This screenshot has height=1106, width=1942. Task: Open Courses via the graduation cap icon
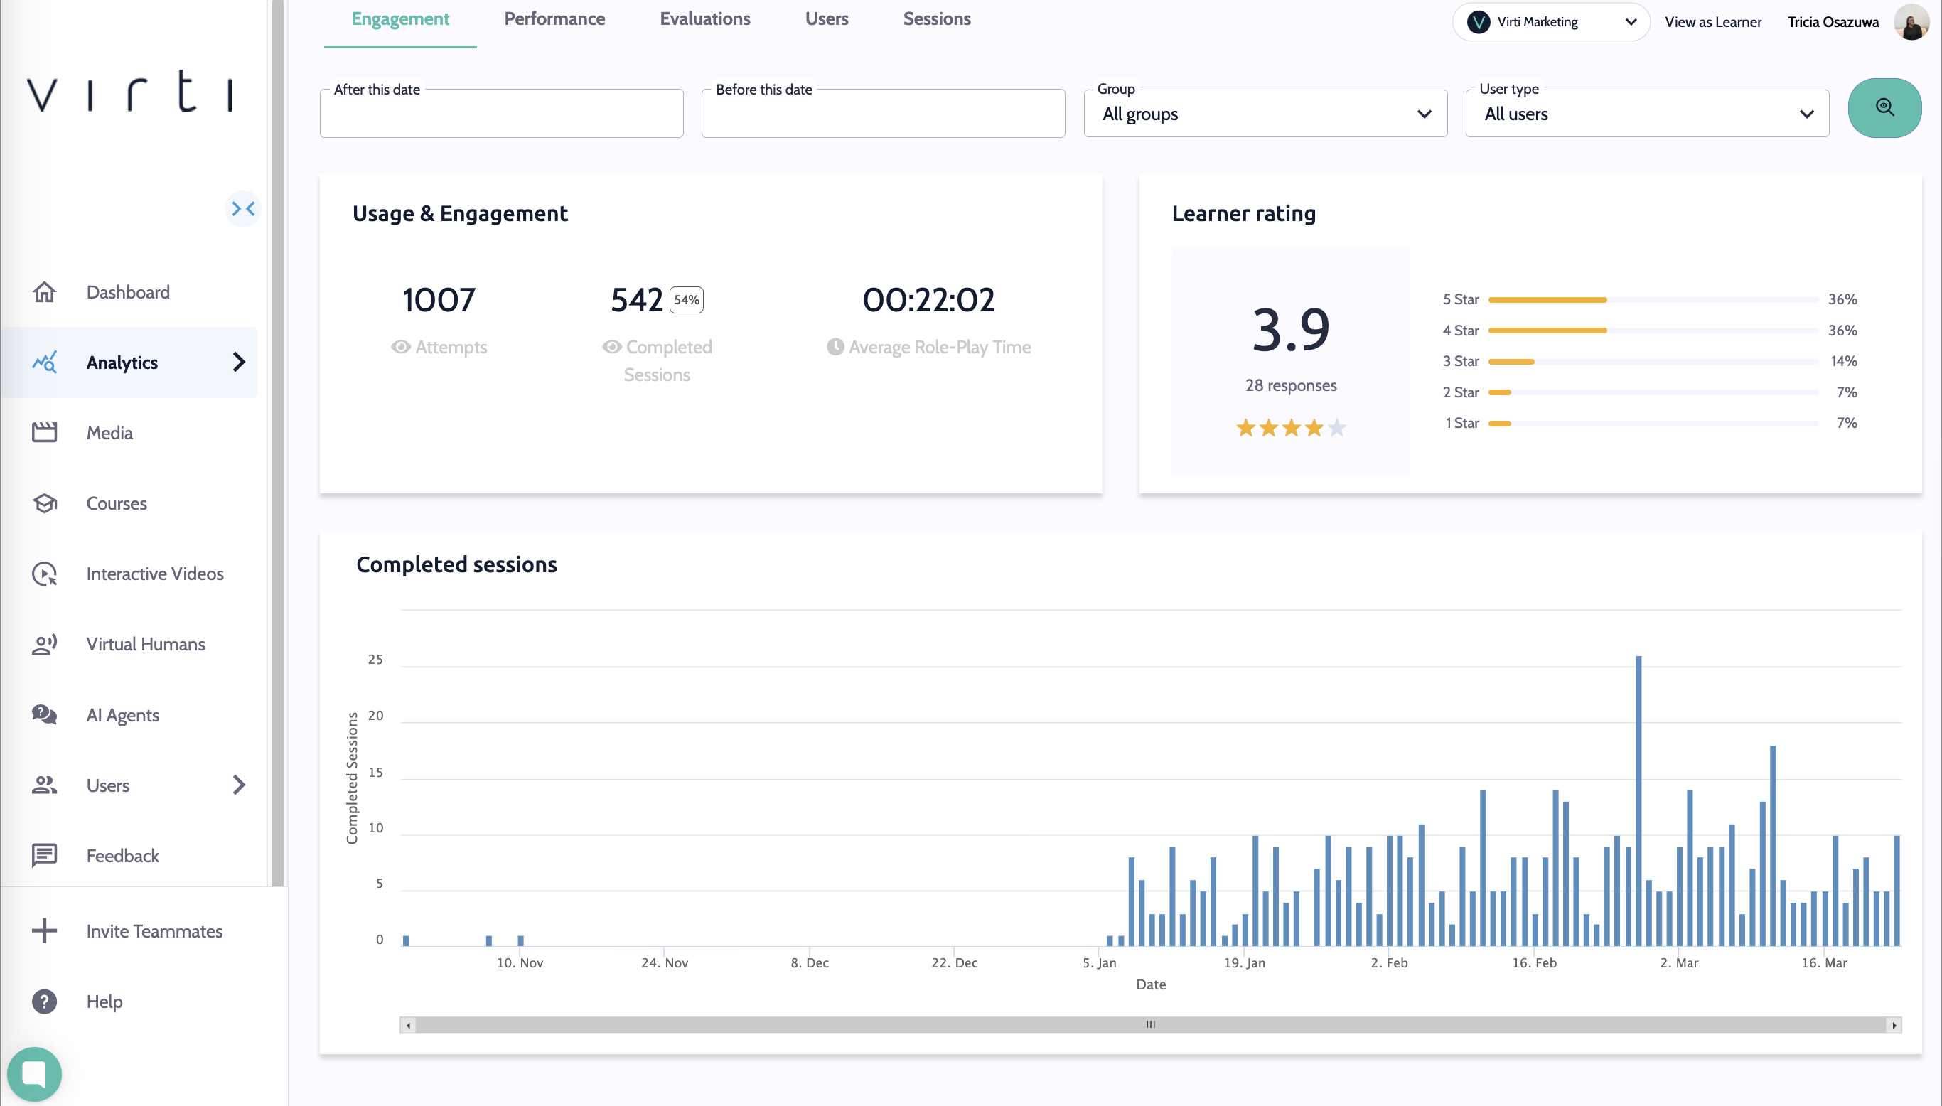click(x=44, y=503)
